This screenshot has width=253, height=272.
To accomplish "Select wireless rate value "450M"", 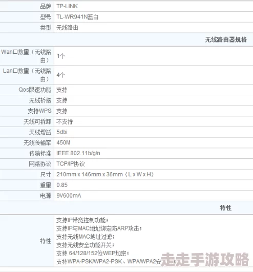I will pos(64,142).
